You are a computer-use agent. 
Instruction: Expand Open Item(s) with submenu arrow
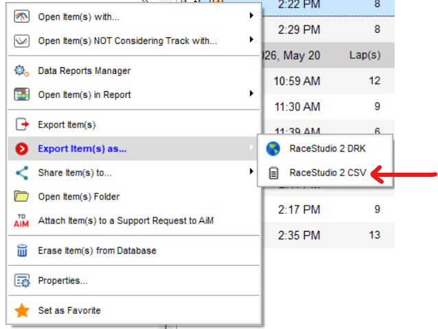click(x=251, y=15)
